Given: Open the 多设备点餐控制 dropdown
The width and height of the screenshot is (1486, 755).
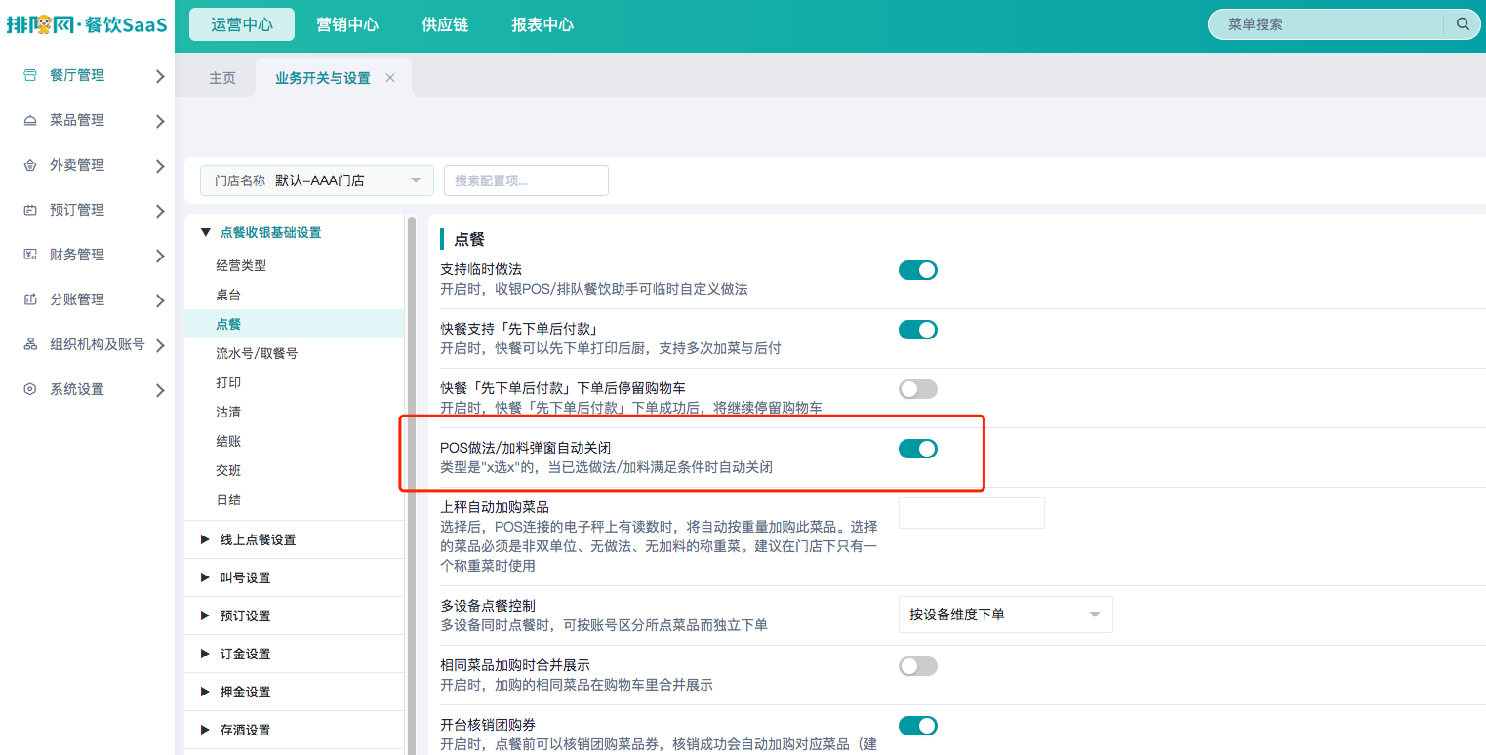Looking at the screenshot, I should click(1005, 615).
